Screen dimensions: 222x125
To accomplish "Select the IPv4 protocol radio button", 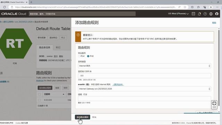I will 79,56.
